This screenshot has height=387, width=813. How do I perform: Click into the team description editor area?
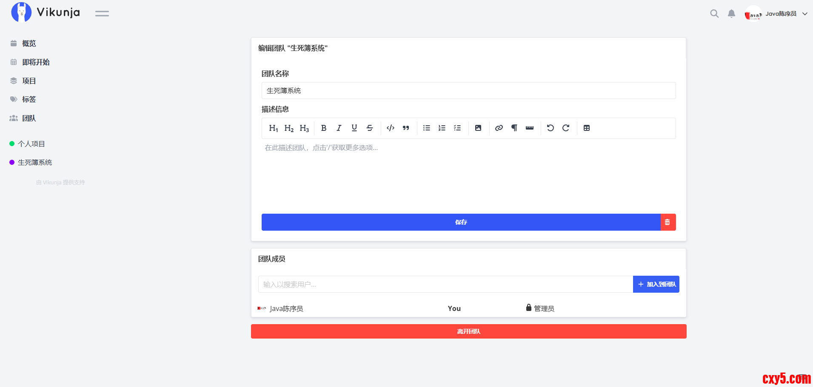(x=469, y=174)
